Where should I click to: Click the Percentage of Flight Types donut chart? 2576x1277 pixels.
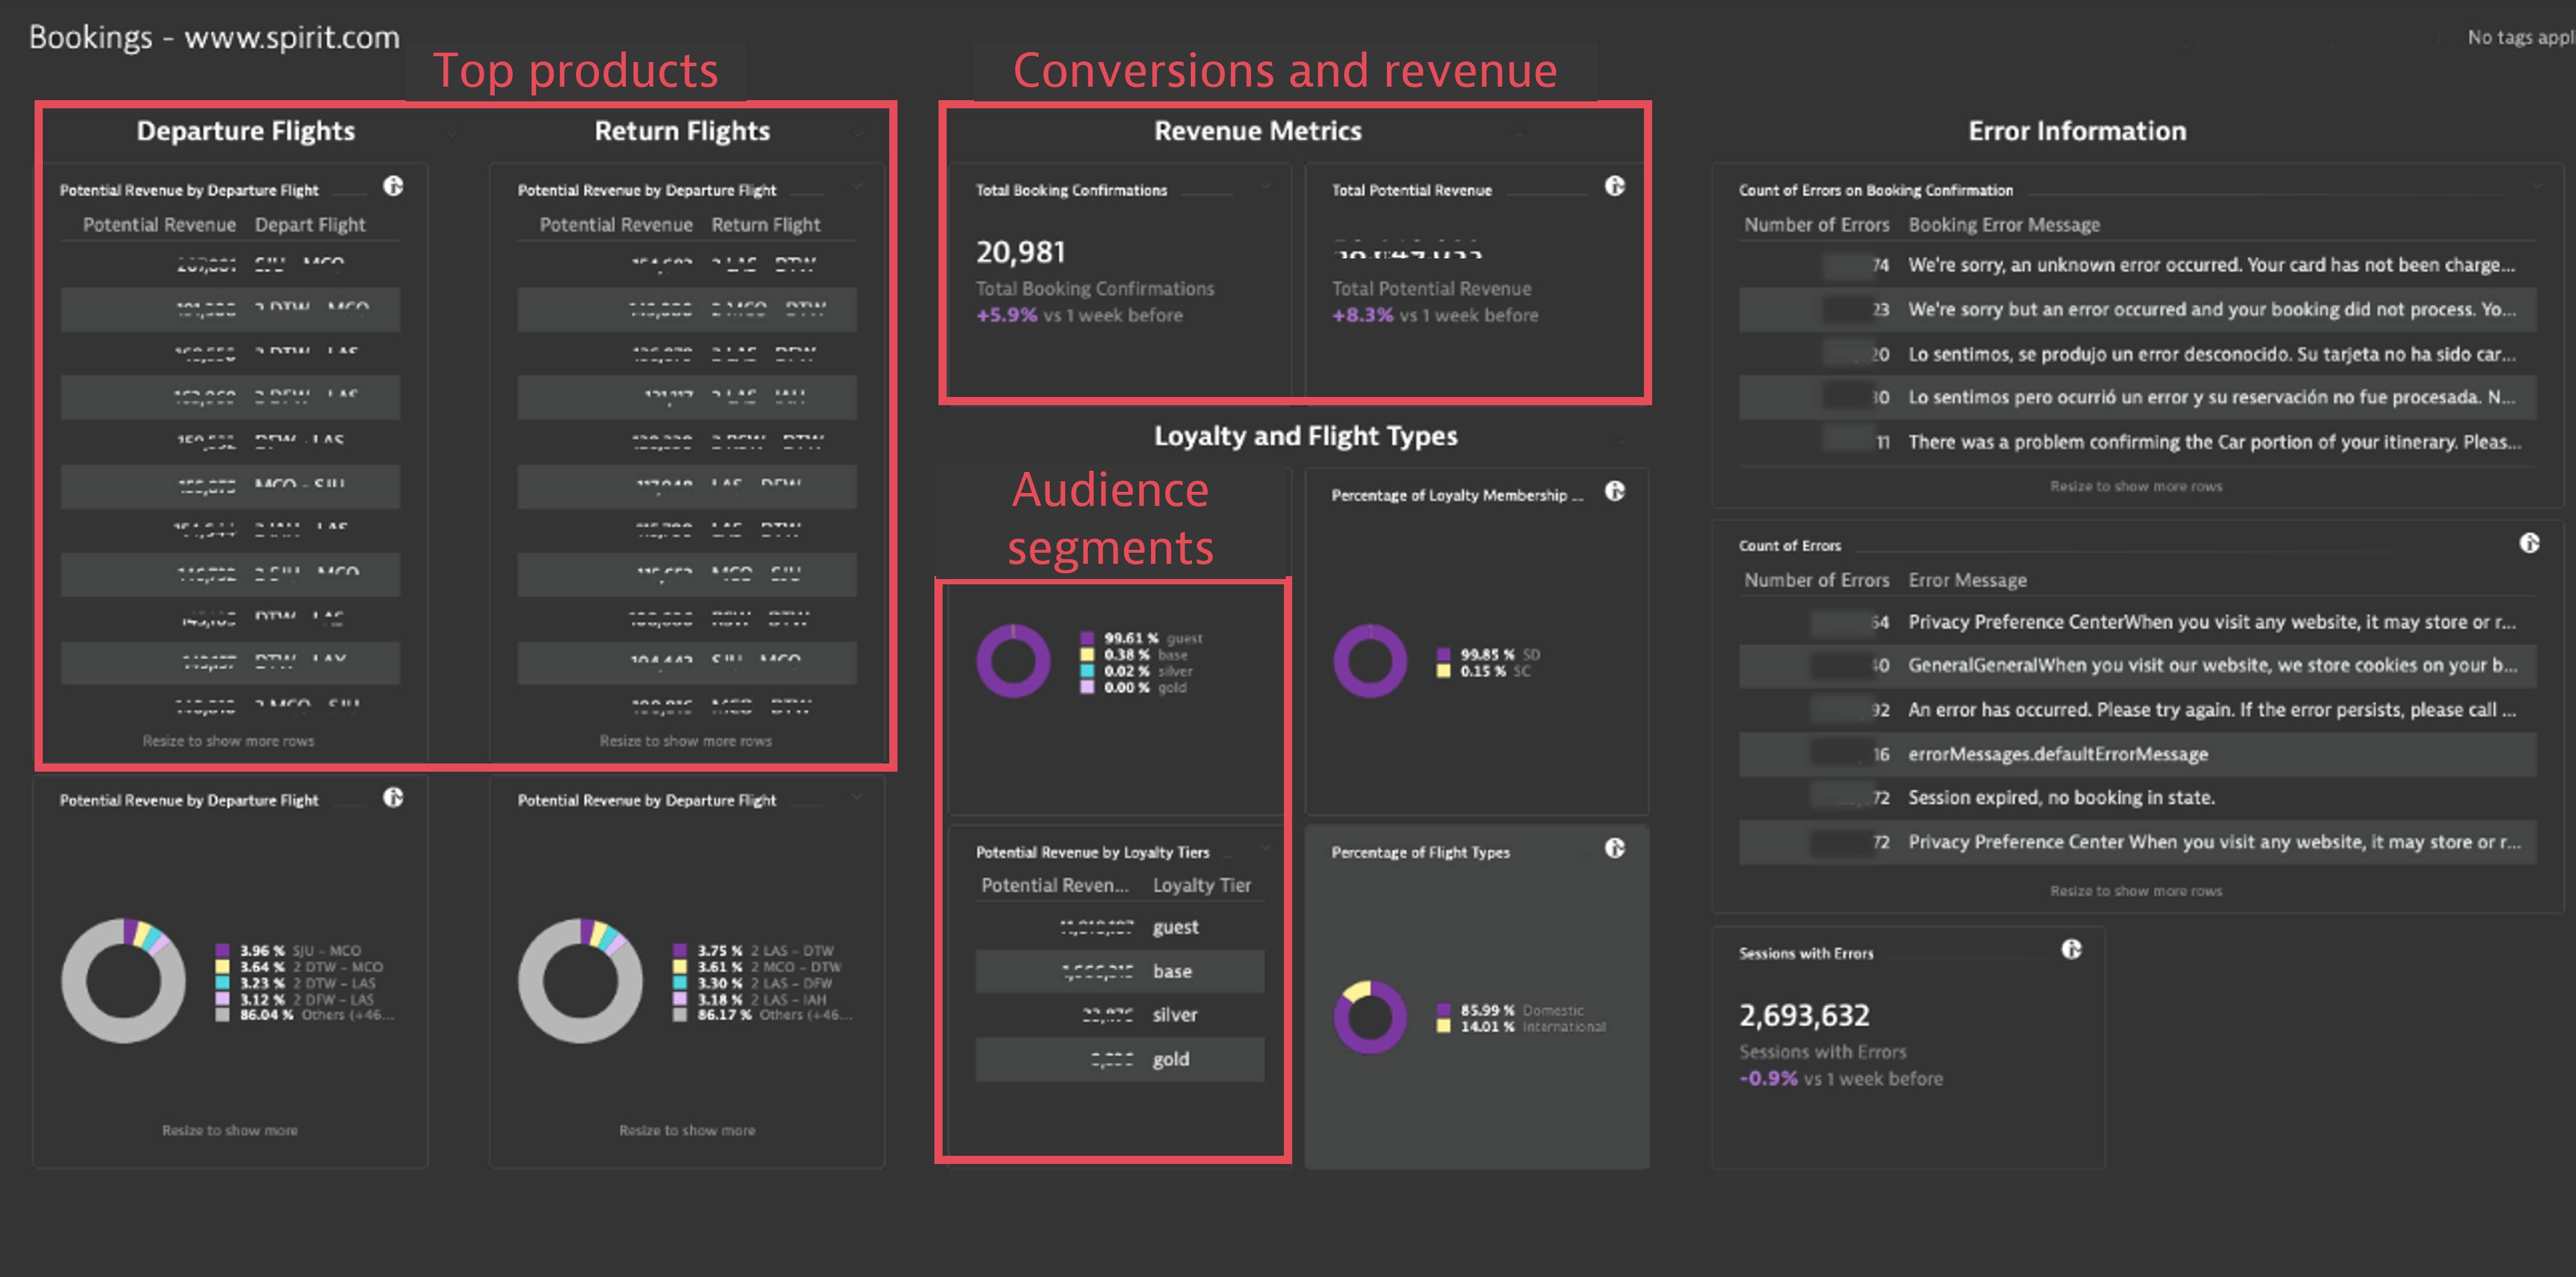(1370, 1017)
